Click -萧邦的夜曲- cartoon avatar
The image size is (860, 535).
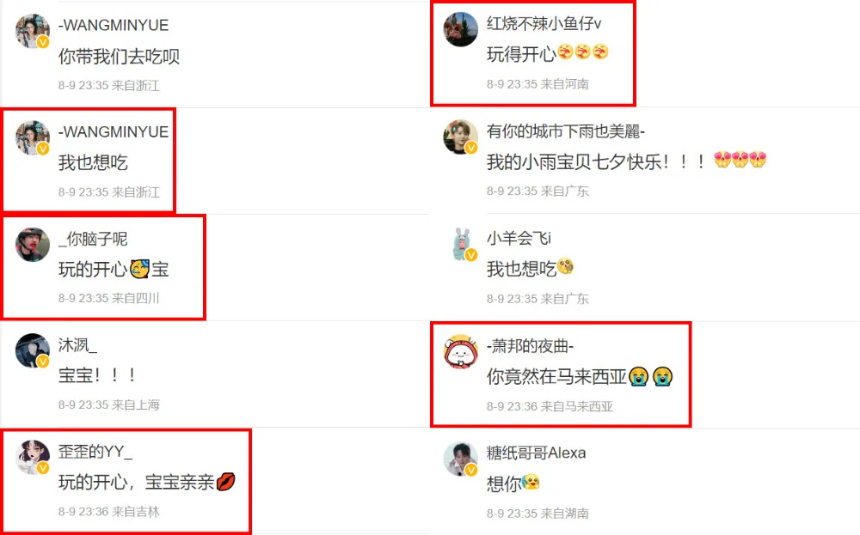point(461,351)
